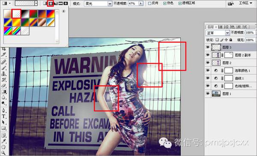Click lock transparent pixels icon
The width and height of the screenshot is (257, 156).
pyautogui.click(x=217, y=40)
